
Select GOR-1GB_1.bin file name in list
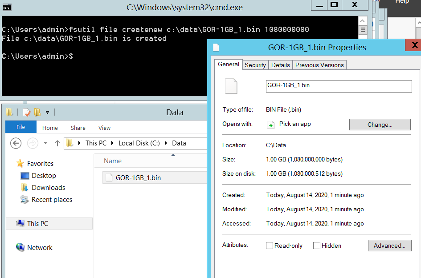(138, 178)
